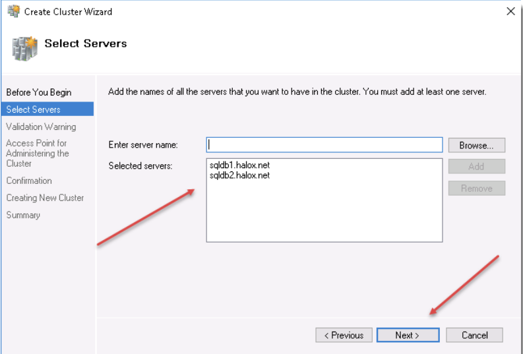
Task: Click the greyed-out Remove button
Action: tap(477, 189)
